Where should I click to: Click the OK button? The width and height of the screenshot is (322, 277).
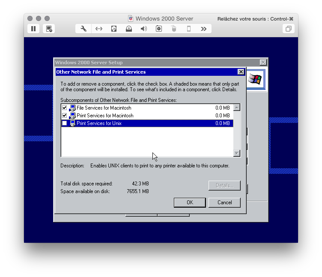[x=190, y=203]
